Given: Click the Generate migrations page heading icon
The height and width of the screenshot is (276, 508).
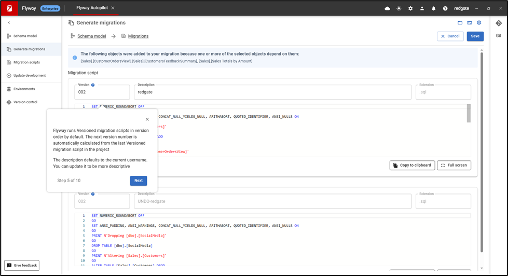Looking at the screenshot, I should click(x=71, y=23).
